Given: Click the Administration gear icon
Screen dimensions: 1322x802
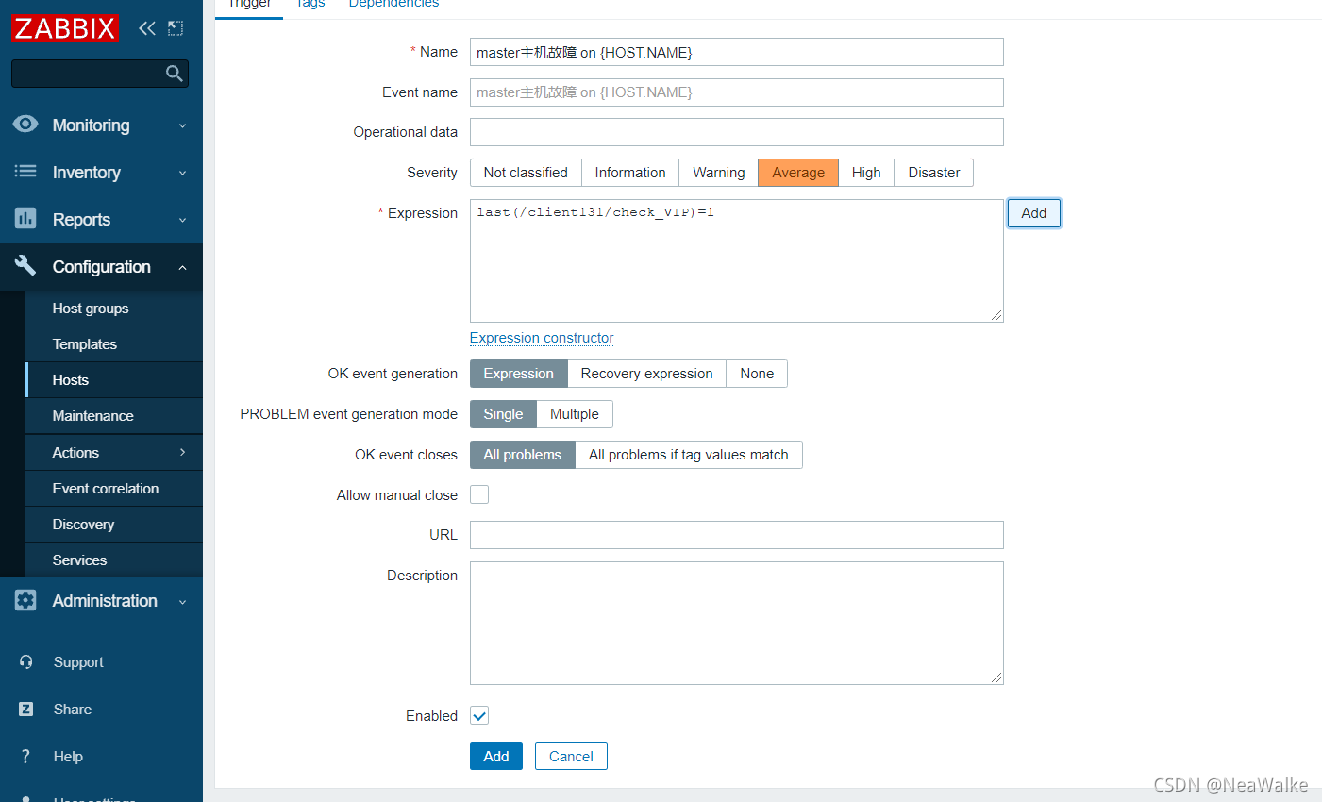Looking at the screenshot, I should coord(25,600).
